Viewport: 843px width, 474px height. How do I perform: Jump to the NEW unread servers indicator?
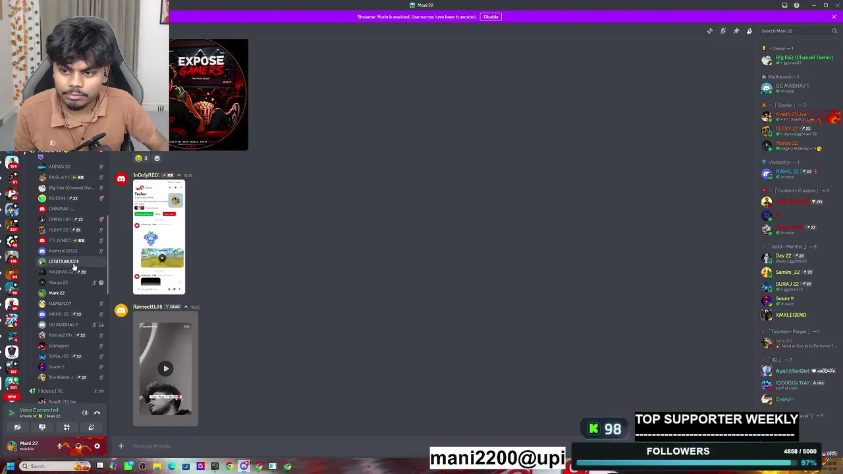click(11, 397)
